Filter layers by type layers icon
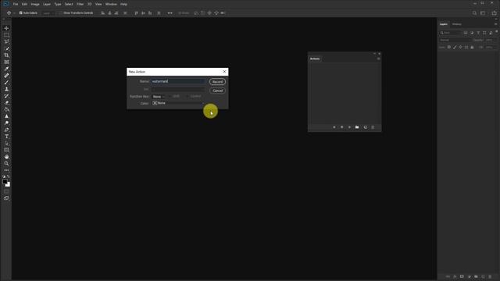The image size is (500, 281). pyautogui.click(x=478, y=33)
